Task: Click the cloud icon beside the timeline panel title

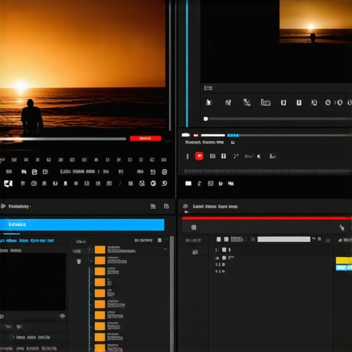Action: coord(186,206)
